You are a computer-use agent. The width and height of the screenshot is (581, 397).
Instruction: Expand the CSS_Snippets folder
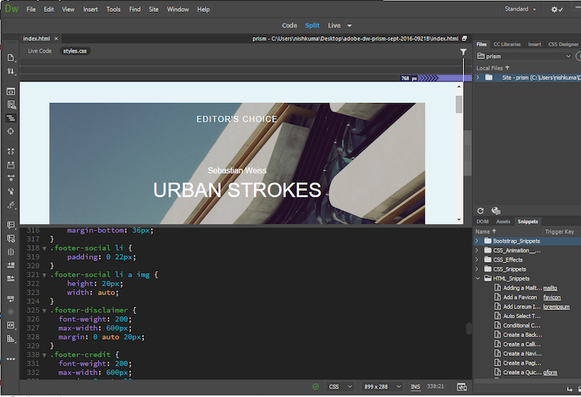477,269
